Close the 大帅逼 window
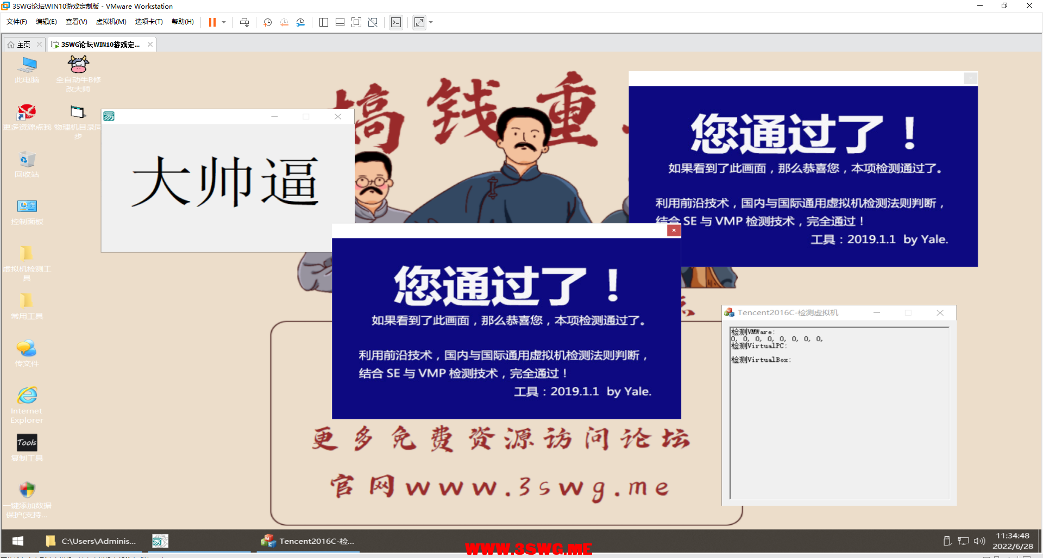 (338, 117)
